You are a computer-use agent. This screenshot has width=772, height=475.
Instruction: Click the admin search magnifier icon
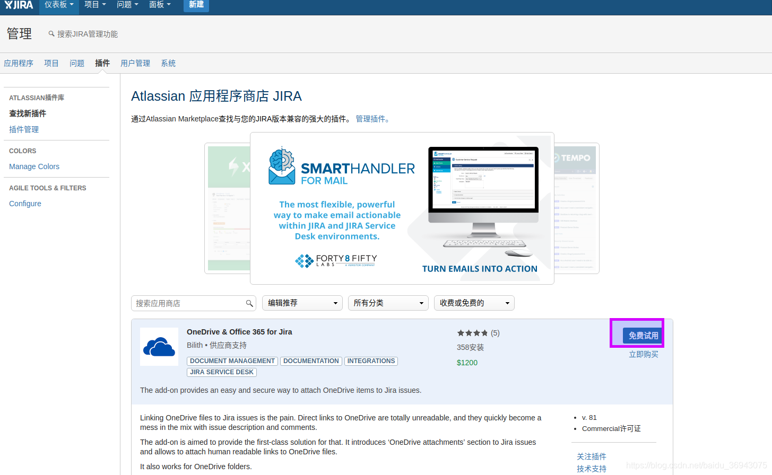(51, 34)
